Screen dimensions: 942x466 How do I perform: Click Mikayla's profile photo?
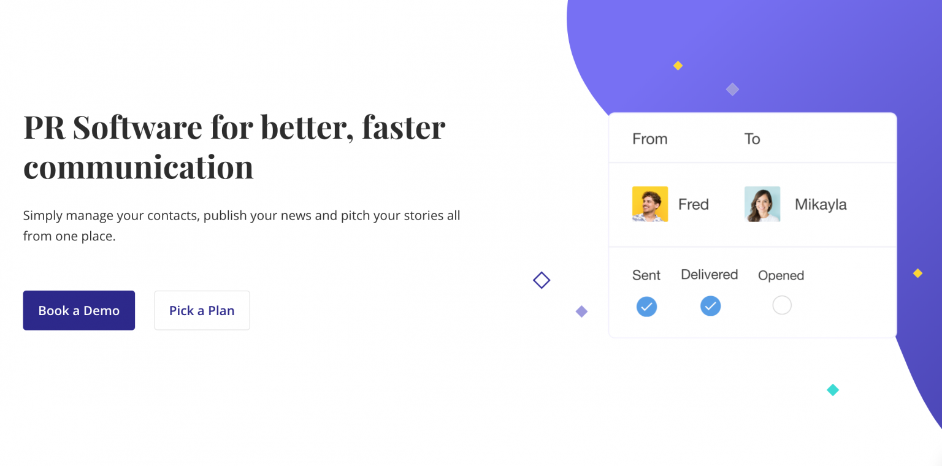[762, 204]
